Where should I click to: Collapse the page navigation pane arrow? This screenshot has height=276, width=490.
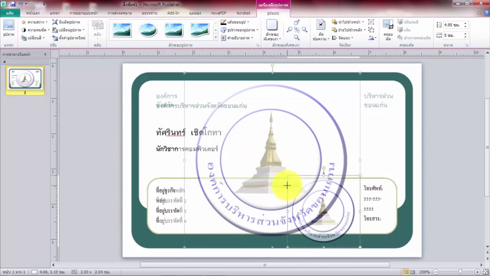pyautogui.click(x=45, y=54)
